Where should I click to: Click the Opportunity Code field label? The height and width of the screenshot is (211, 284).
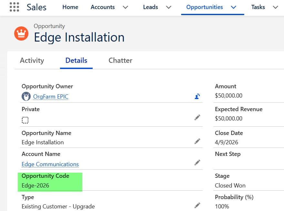click(x=45, y=176)
